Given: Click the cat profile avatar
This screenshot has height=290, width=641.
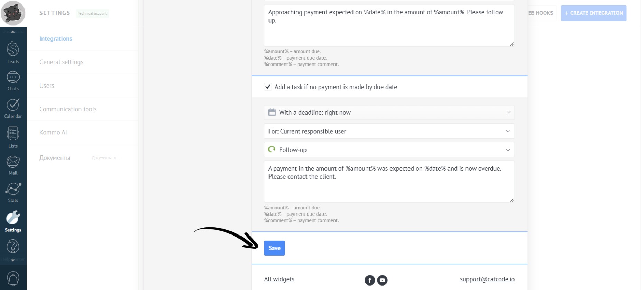Looking at the screenshot, I should click(x=13, y=13).
